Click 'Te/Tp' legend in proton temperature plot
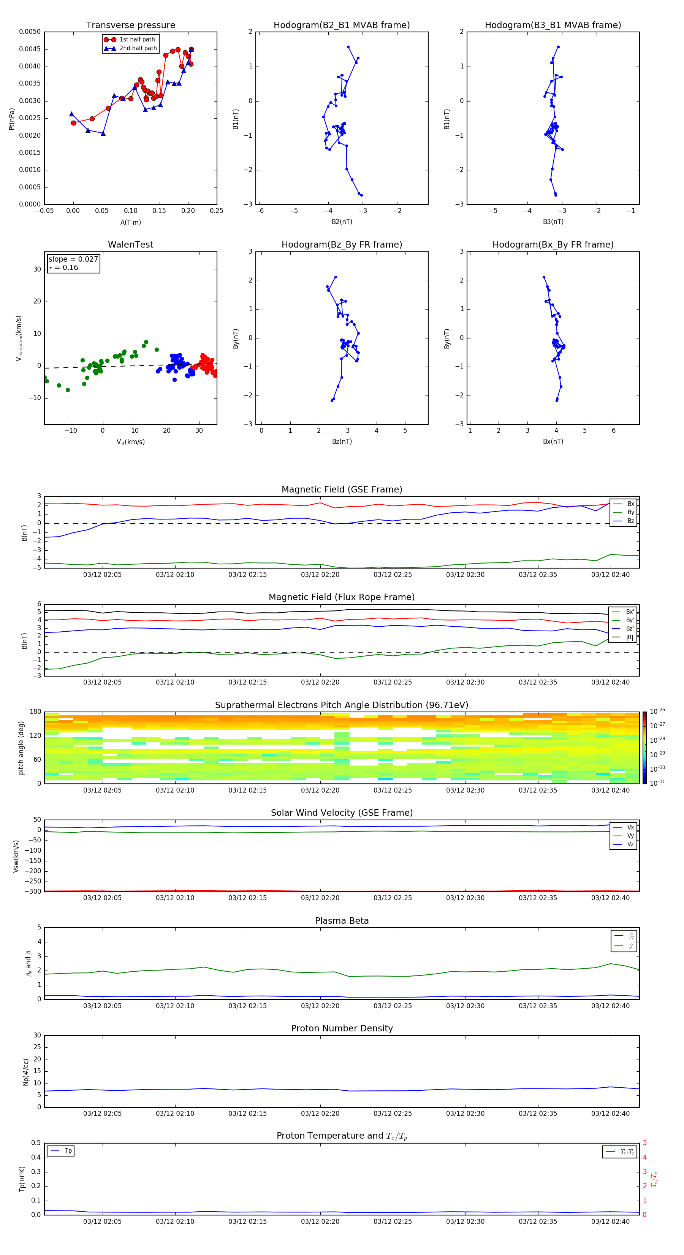Image resolution: width=684 pixels, height=1255 pixels. click(x=620, y=1152)
